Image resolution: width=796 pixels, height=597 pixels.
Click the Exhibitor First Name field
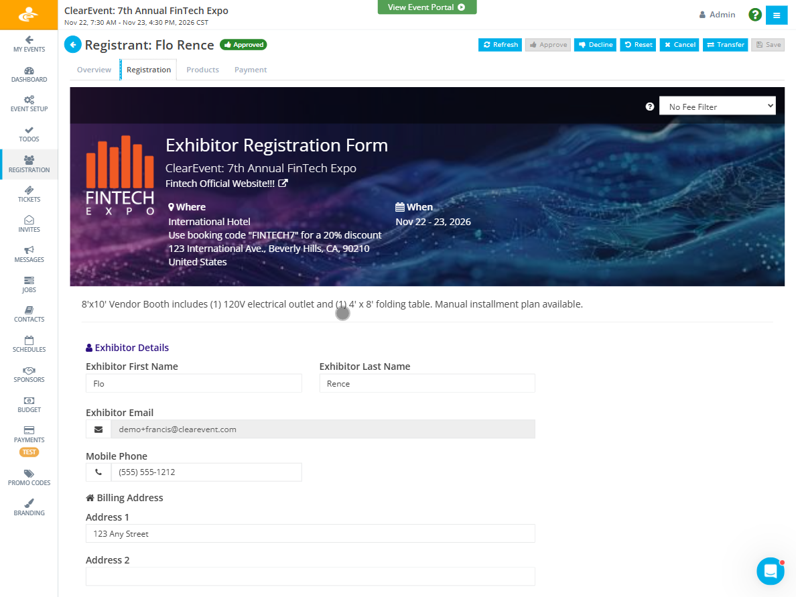(x=193, y=383)
